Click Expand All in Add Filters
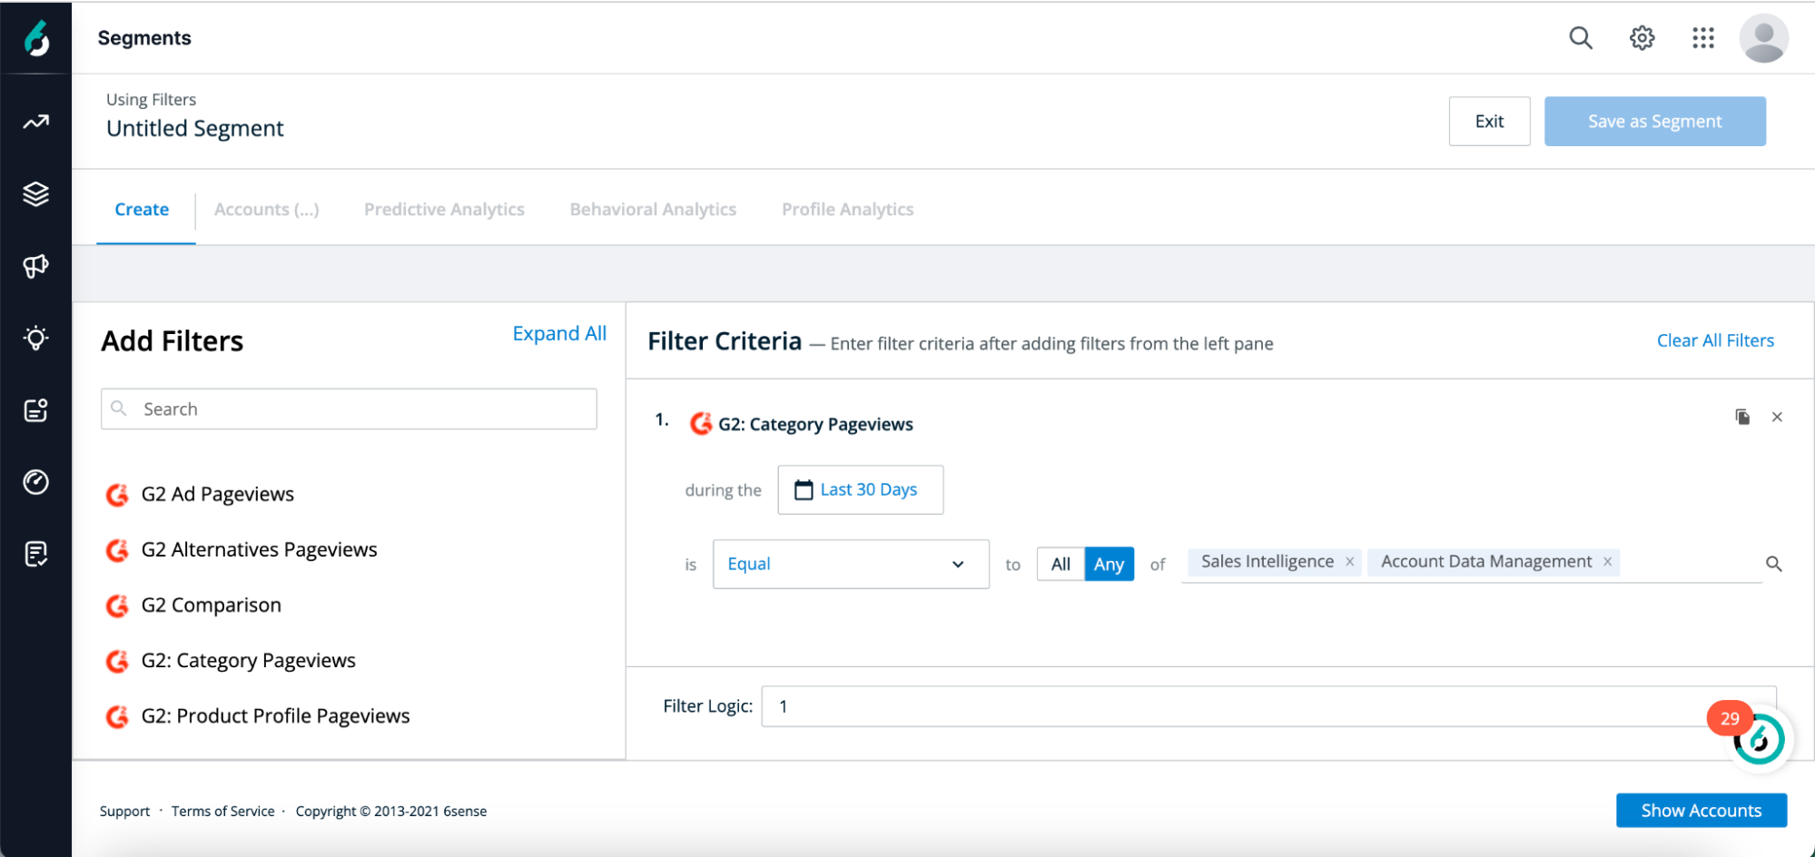The height and width of the screenshot is (857, 1815). pyautogui.click(x=559, y=333)
